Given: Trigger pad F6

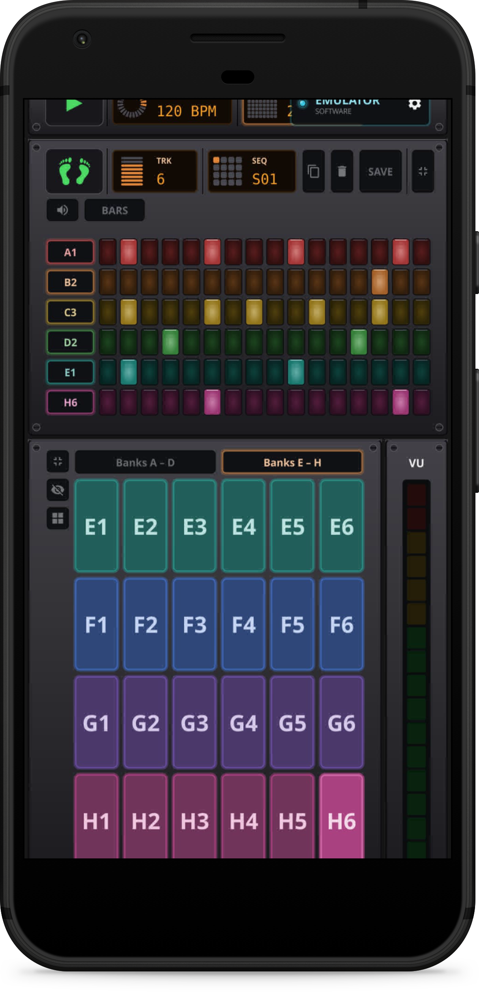Looking at the screenshot, I should tap(341, 624).
